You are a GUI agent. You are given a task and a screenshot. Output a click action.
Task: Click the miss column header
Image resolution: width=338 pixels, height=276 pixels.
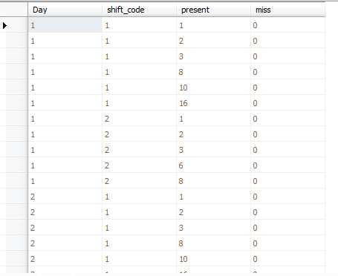point(287,10)
